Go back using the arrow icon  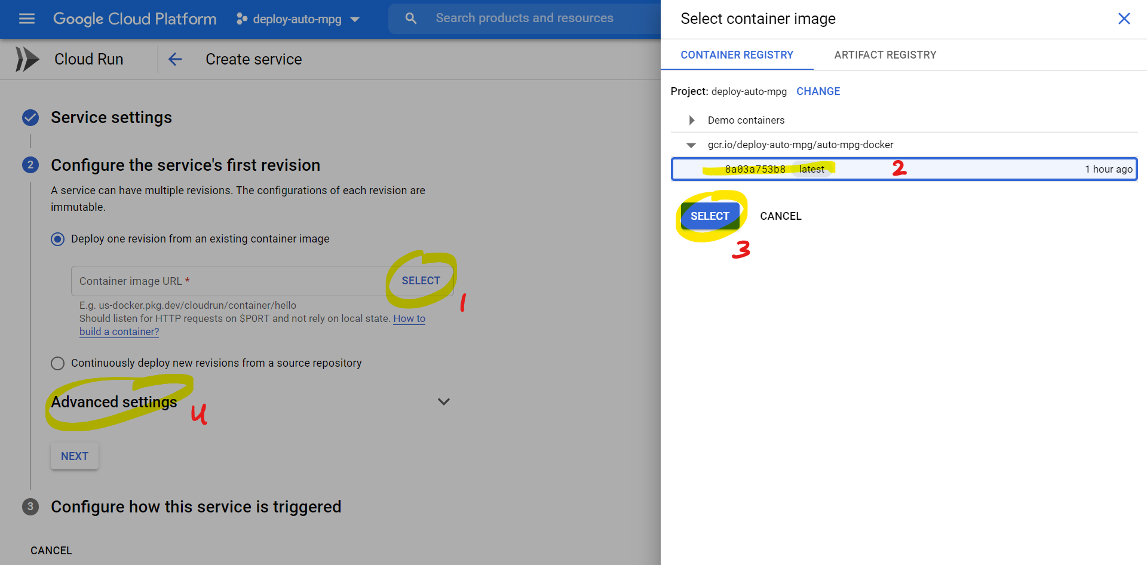pyautogui.click(x=175, y=59)
